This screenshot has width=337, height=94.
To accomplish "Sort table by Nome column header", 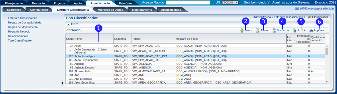I will (93, 39).
